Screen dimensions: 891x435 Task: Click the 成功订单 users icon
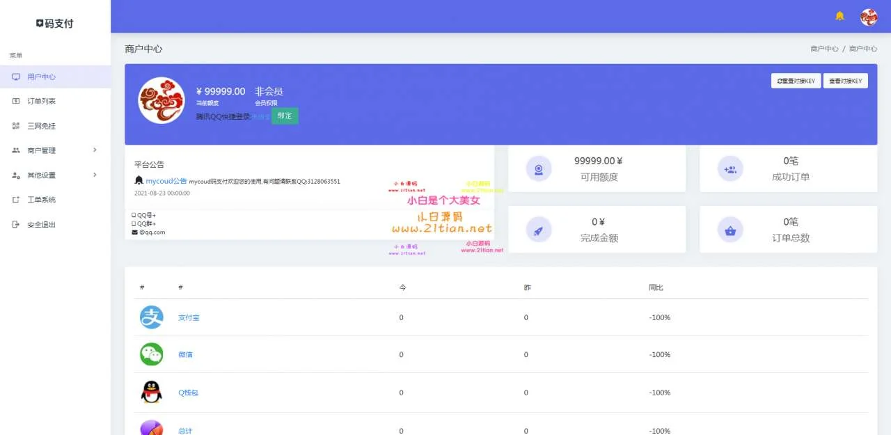(x=730, y=168)
